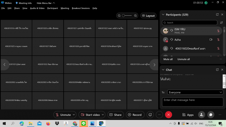This screenshot has width=226, height=127.
Task: Sort the participants list
Action: coord(221,23)
